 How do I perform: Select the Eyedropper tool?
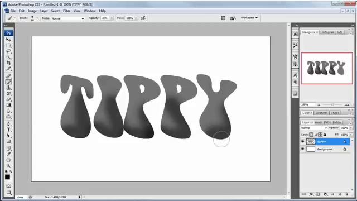click(8, 154)
